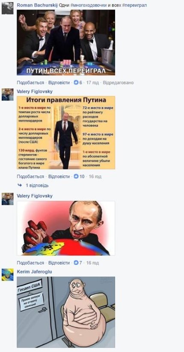
Task: Click the like reaction icon showing 10
Action: (76, 176)
